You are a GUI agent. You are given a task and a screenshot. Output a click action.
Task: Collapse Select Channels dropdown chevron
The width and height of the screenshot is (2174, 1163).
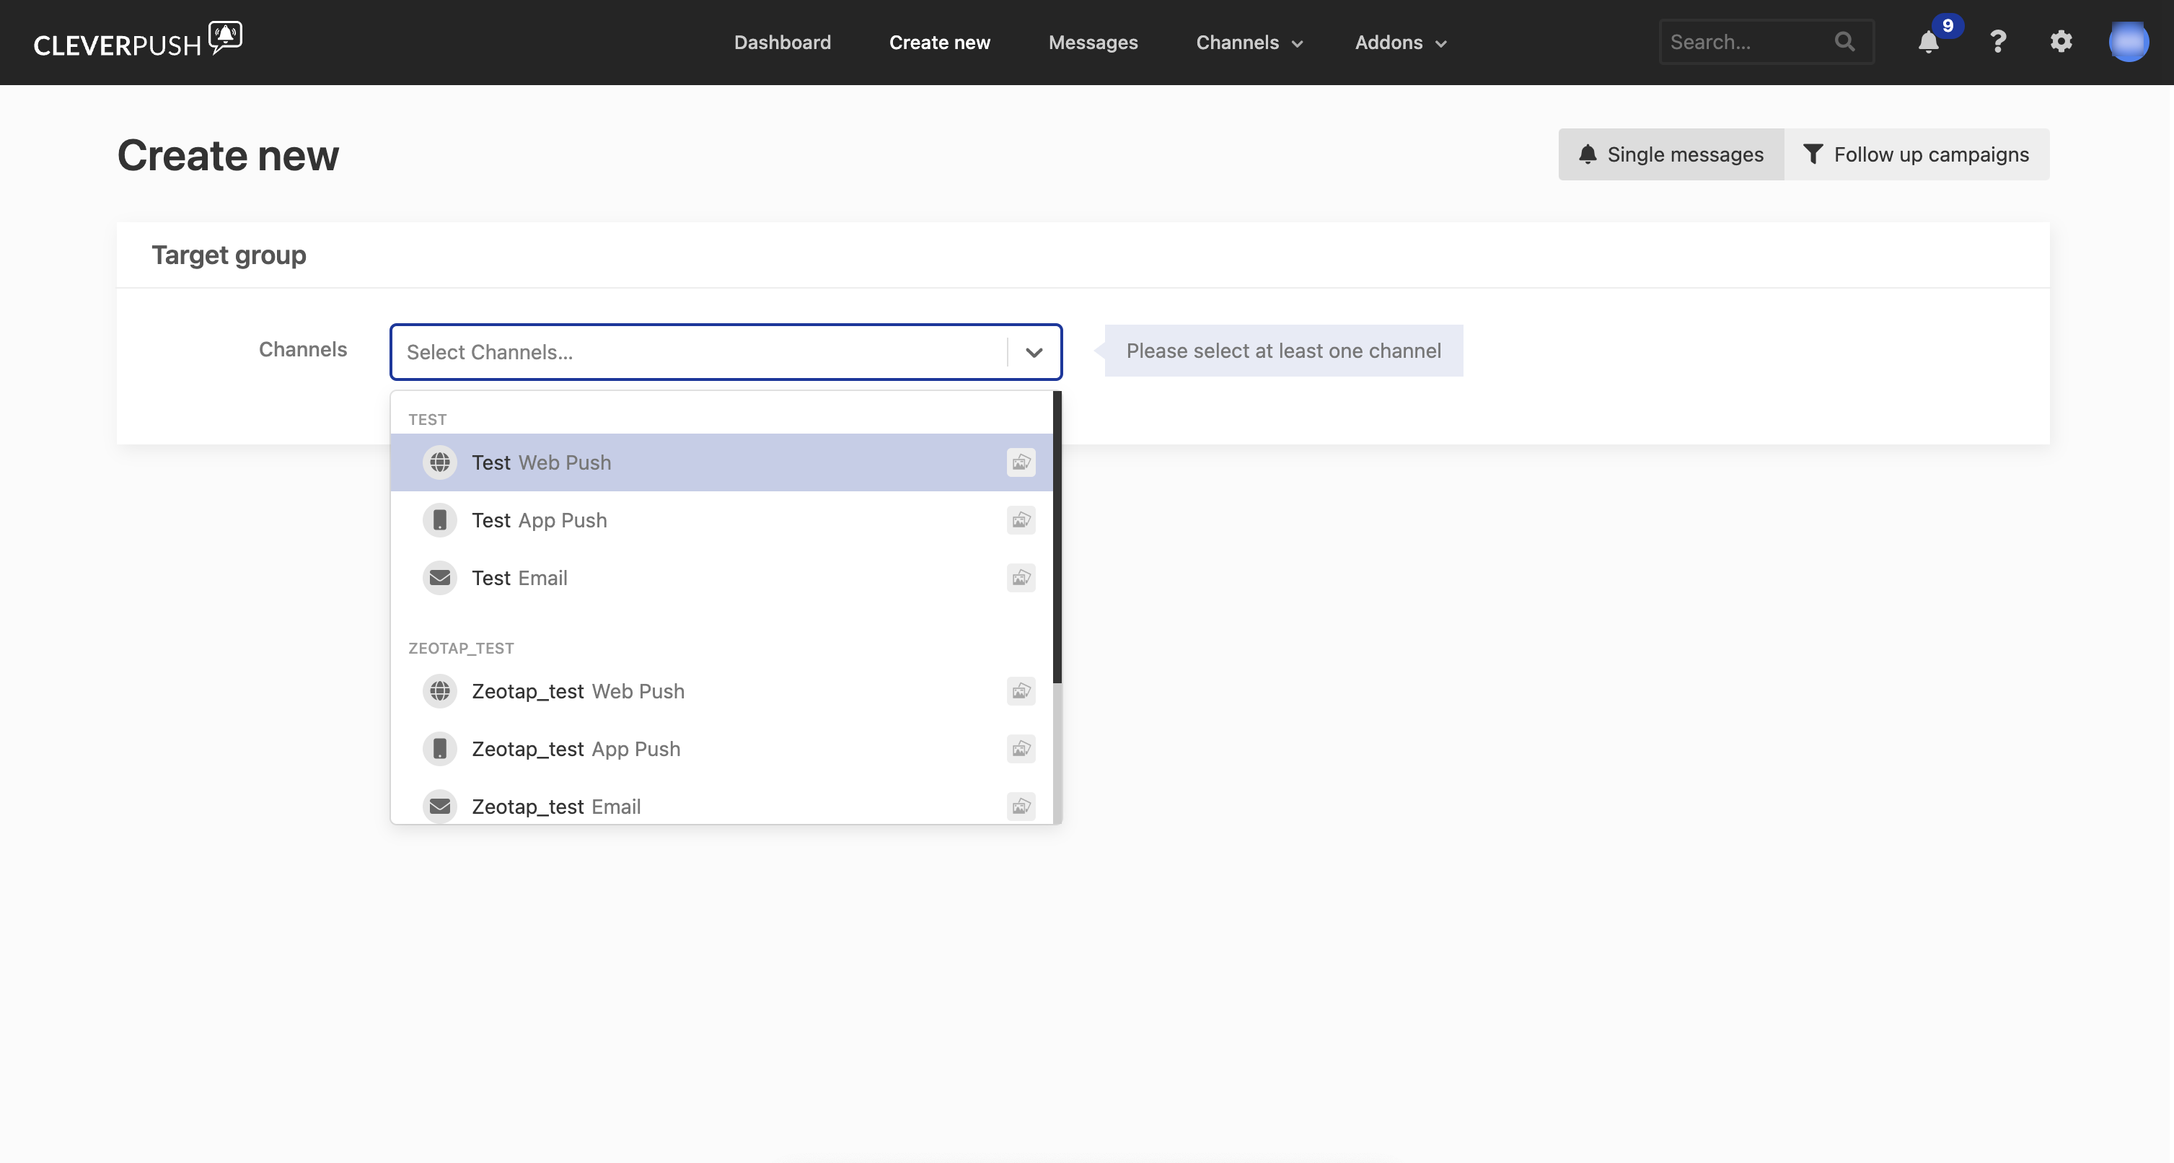click(1034, 352)
